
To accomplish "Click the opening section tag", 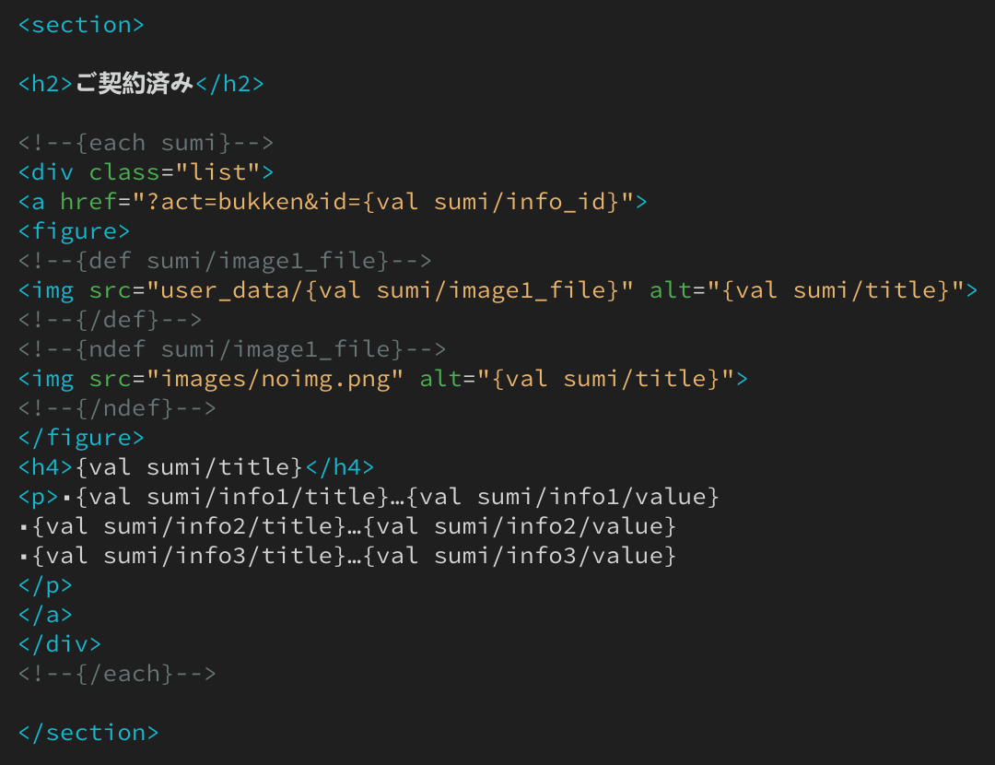I will click(x=81, y=25).
